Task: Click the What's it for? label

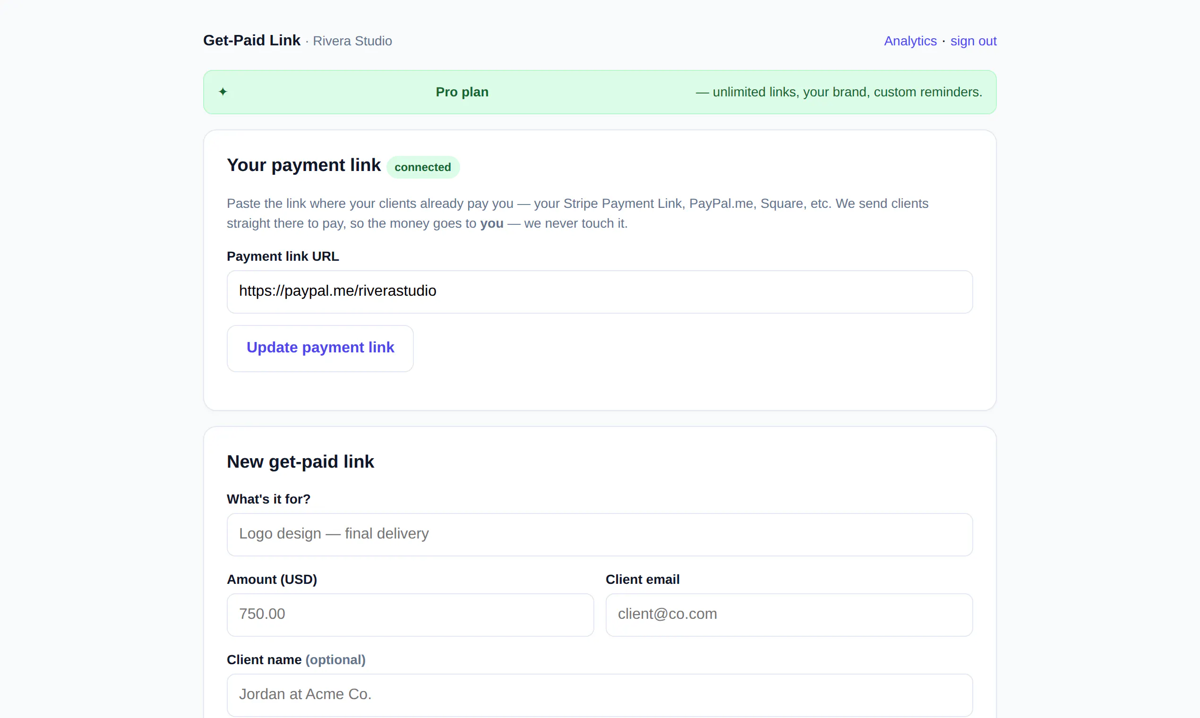Action: pyautogui.click(x=268, y=499)
